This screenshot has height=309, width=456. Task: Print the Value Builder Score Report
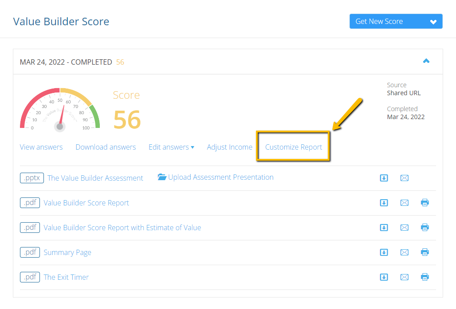(x=425, y=203)
